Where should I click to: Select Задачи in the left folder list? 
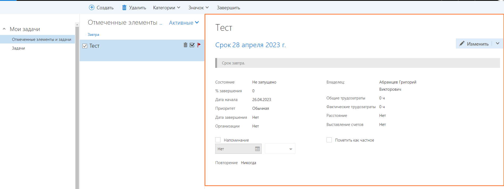tap(18, 48)
